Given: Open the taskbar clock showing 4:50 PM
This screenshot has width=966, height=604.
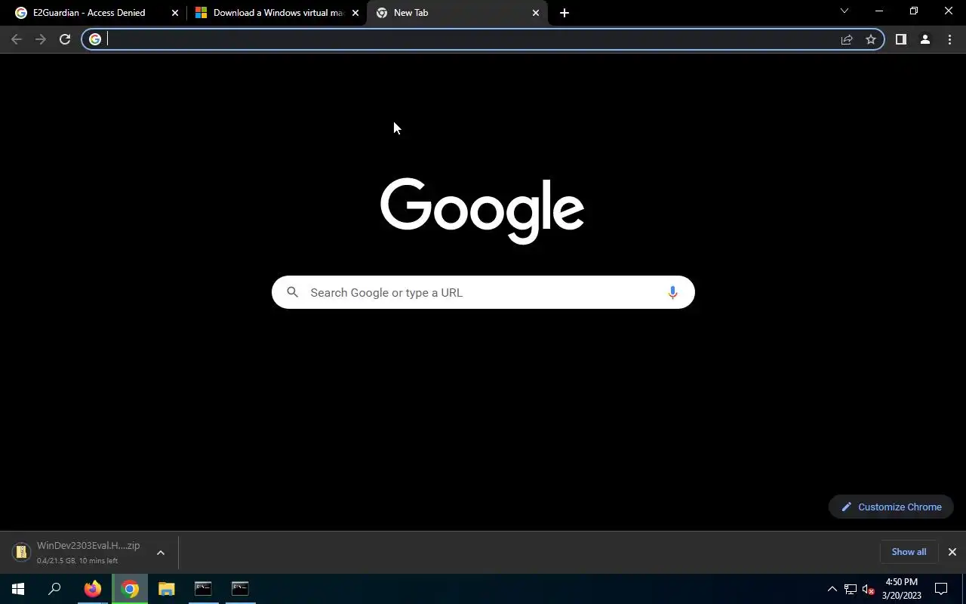Looking at the screenshot, I should (902, 589).
